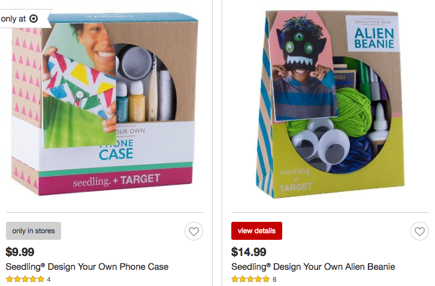435x286 pixels.
Task: Click the Alien Beanie star rating
Action: [x=250, y=279]
